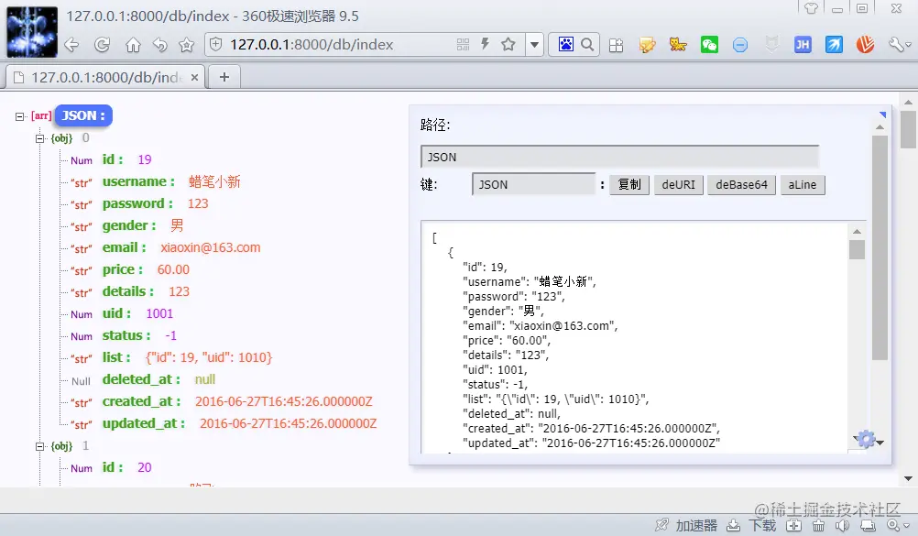Viewport: 918px width, 536px height.
Task: Open a new tab with plus button
Action: coord(224,77)
